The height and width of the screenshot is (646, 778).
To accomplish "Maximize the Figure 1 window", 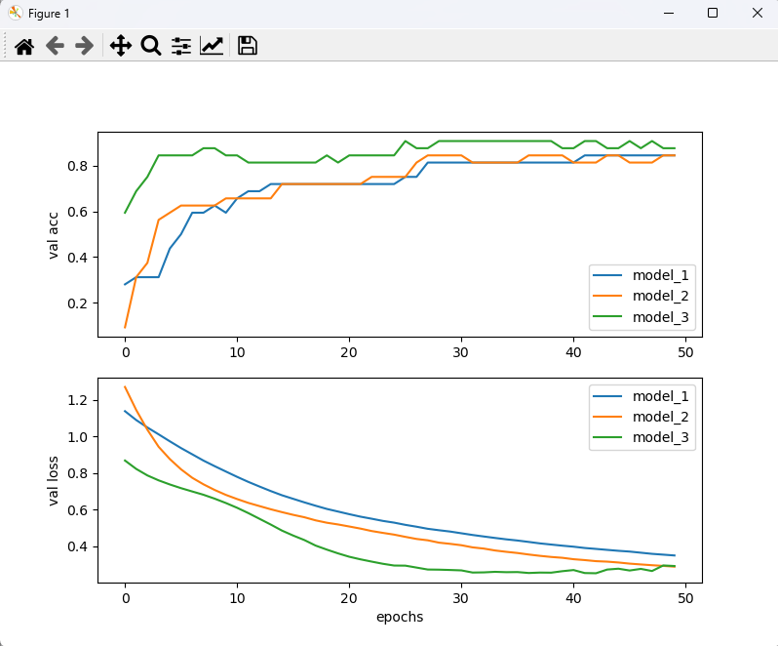I will [x=713, y=13].
